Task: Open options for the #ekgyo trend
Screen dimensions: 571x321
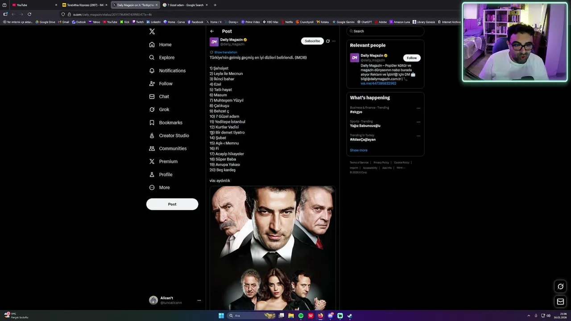Action: (x=418, y=108)
